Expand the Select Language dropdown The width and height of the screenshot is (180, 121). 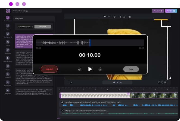[25, 27]
